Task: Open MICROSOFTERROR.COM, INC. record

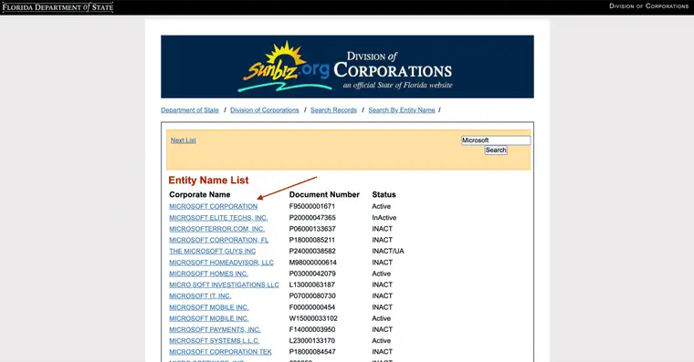Action: [x=216, y=229]
